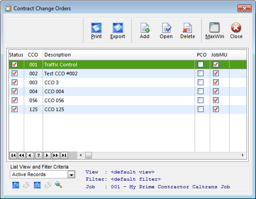Go to the first record button
This screenshot has height=199, width=256.
(x=13, y=155)
